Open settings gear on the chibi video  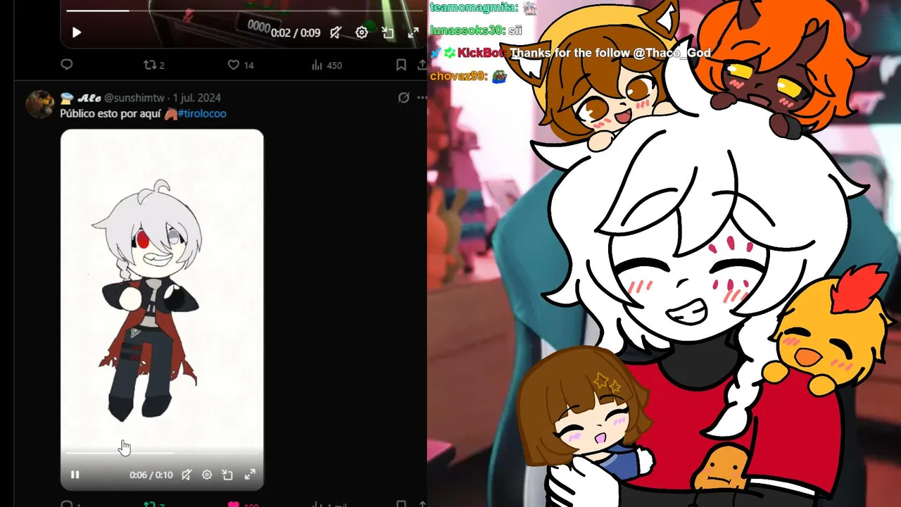[x=207, y=475]
